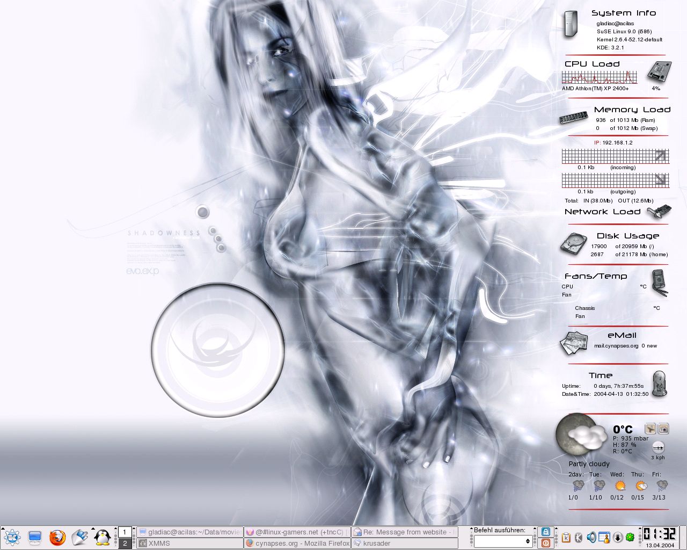The image size is (687, 550).
Task: Click the 2day forecast rain icon
Action: click(x=578, y=486)
